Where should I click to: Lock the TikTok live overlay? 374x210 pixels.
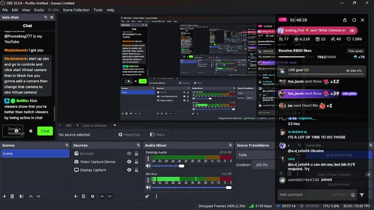pyautogui.click(x=345, y=20)
